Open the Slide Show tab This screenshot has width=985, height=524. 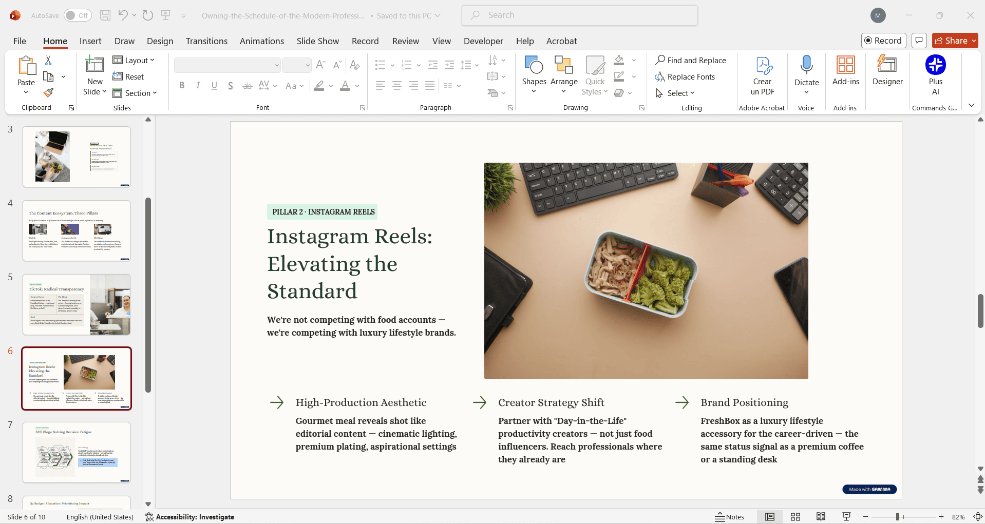pos(318,41)
